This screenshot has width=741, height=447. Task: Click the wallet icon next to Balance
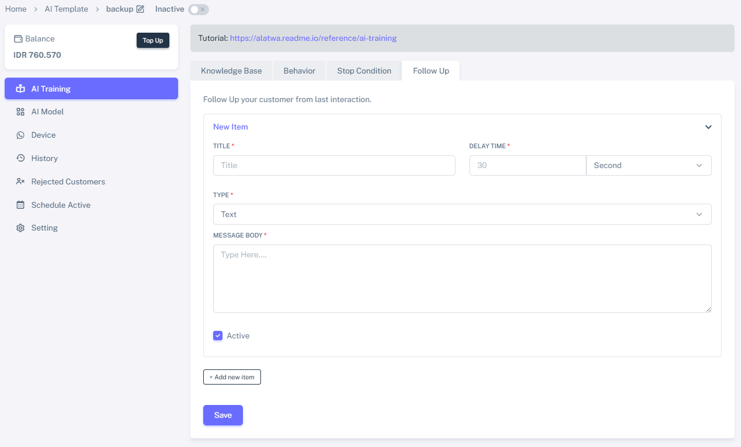click(18, 39)
